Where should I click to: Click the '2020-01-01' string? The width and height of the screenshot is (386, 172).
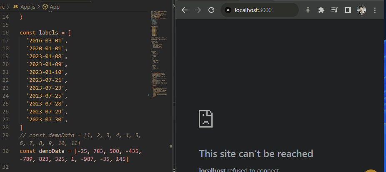(x=45, y=48)
